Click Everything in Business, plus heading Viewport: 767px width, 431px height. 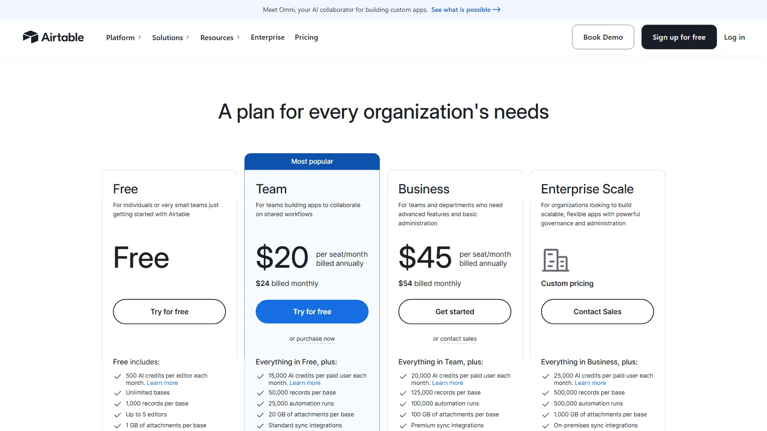point(589,362)
